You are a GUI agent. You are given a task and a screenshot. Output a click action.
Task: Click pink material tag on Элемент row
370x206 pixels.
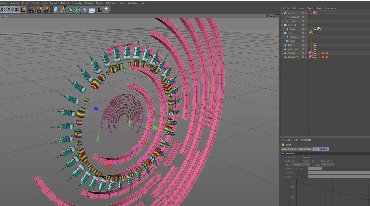(x=311, y=53)
